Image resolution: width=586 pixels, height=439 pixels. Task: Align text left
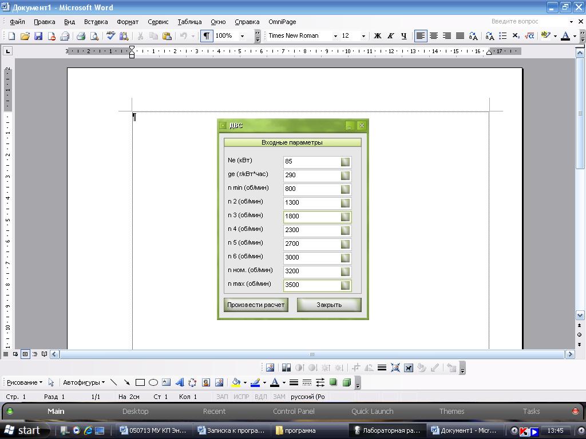[421, 36]
